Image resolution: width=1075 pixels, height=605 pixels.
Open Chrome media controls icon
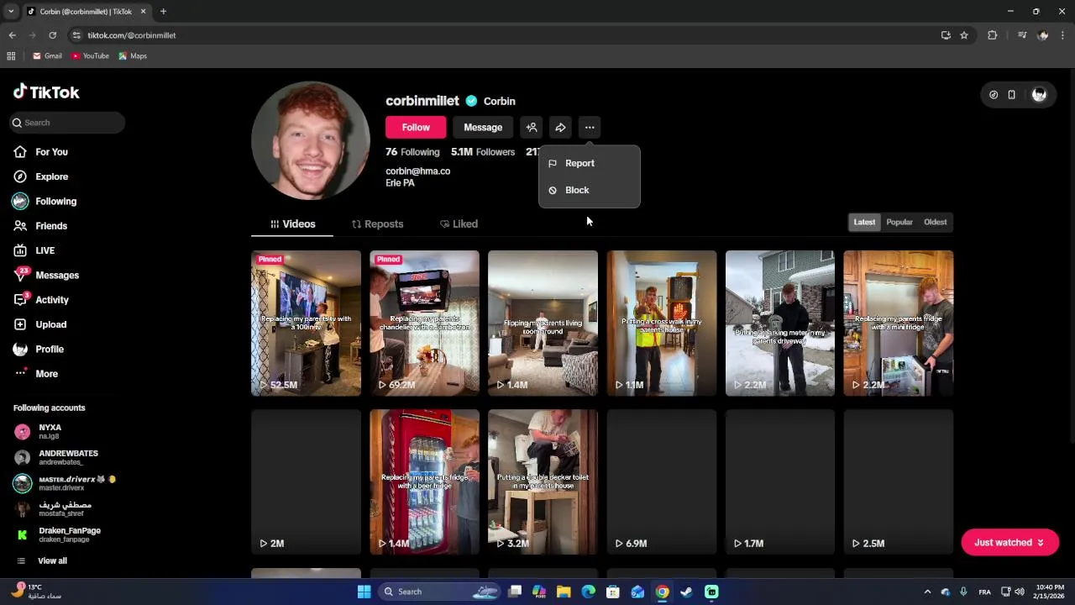point(1022,35)
